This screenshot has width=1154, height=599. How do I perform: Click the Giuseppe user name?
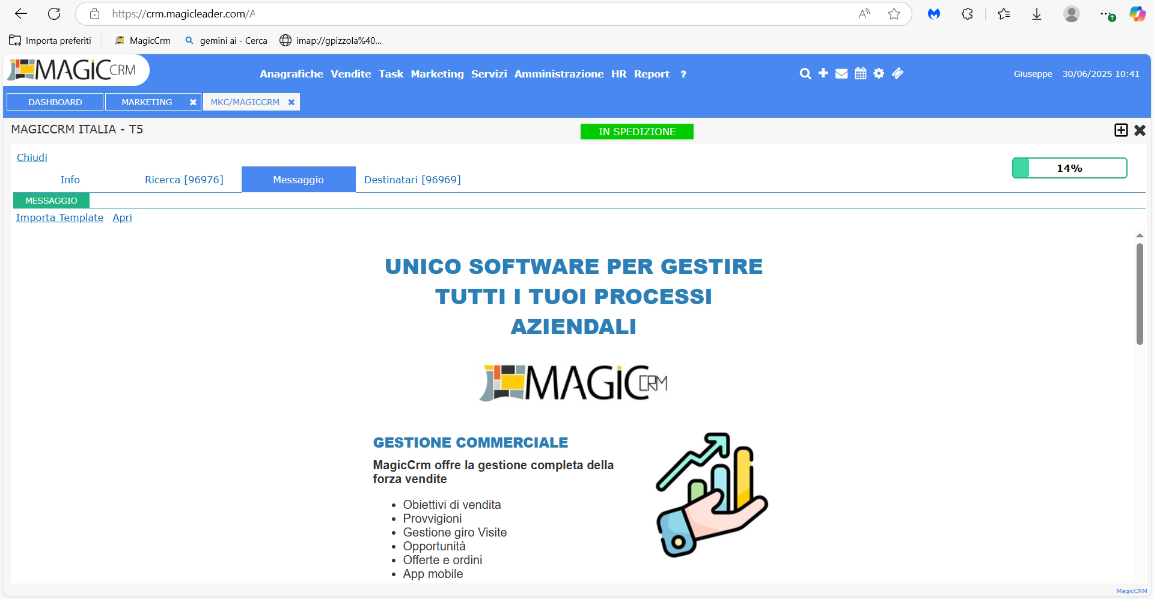tap(1033, 74)
